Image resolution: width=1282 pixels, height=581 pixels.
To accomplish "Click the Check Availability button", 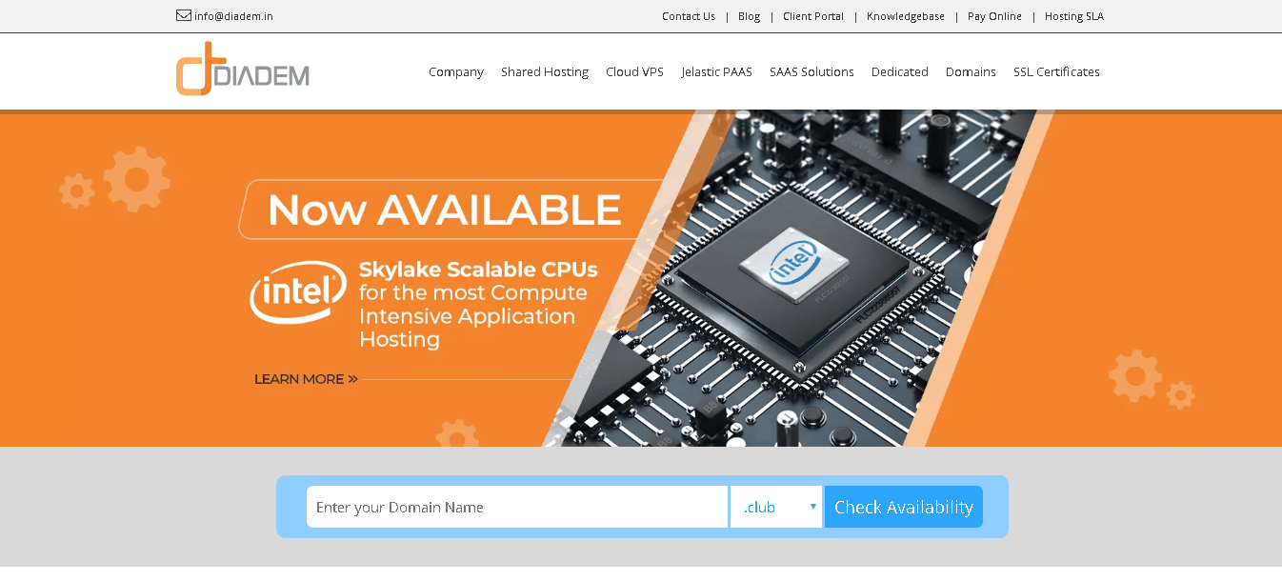I will click(904, 507).
